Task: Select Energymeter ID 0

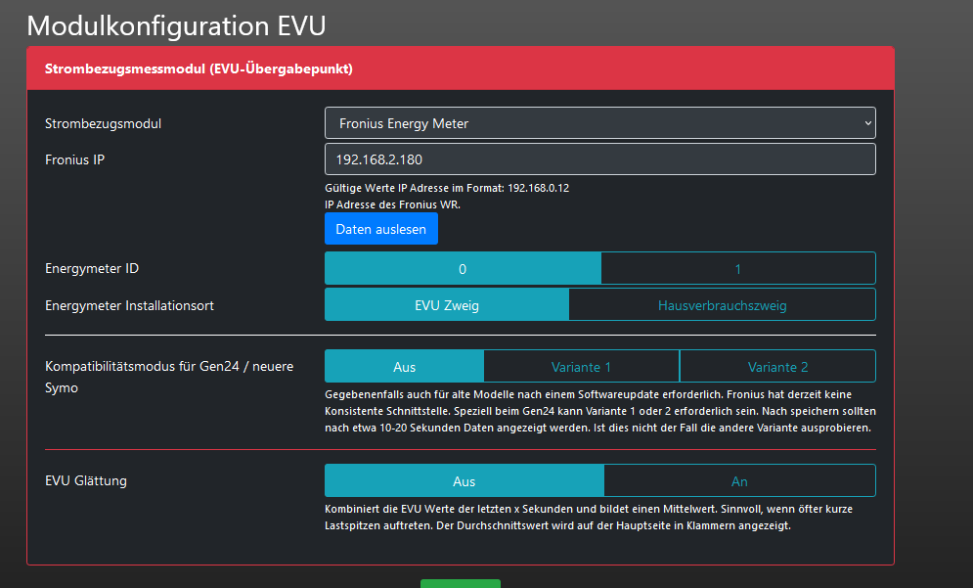Action: coord(463,268)
